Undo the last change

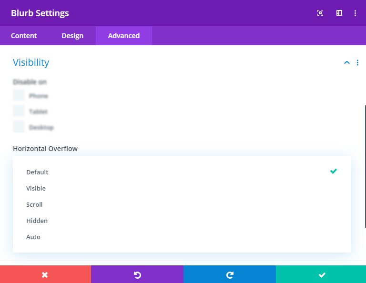coord(137,274)
